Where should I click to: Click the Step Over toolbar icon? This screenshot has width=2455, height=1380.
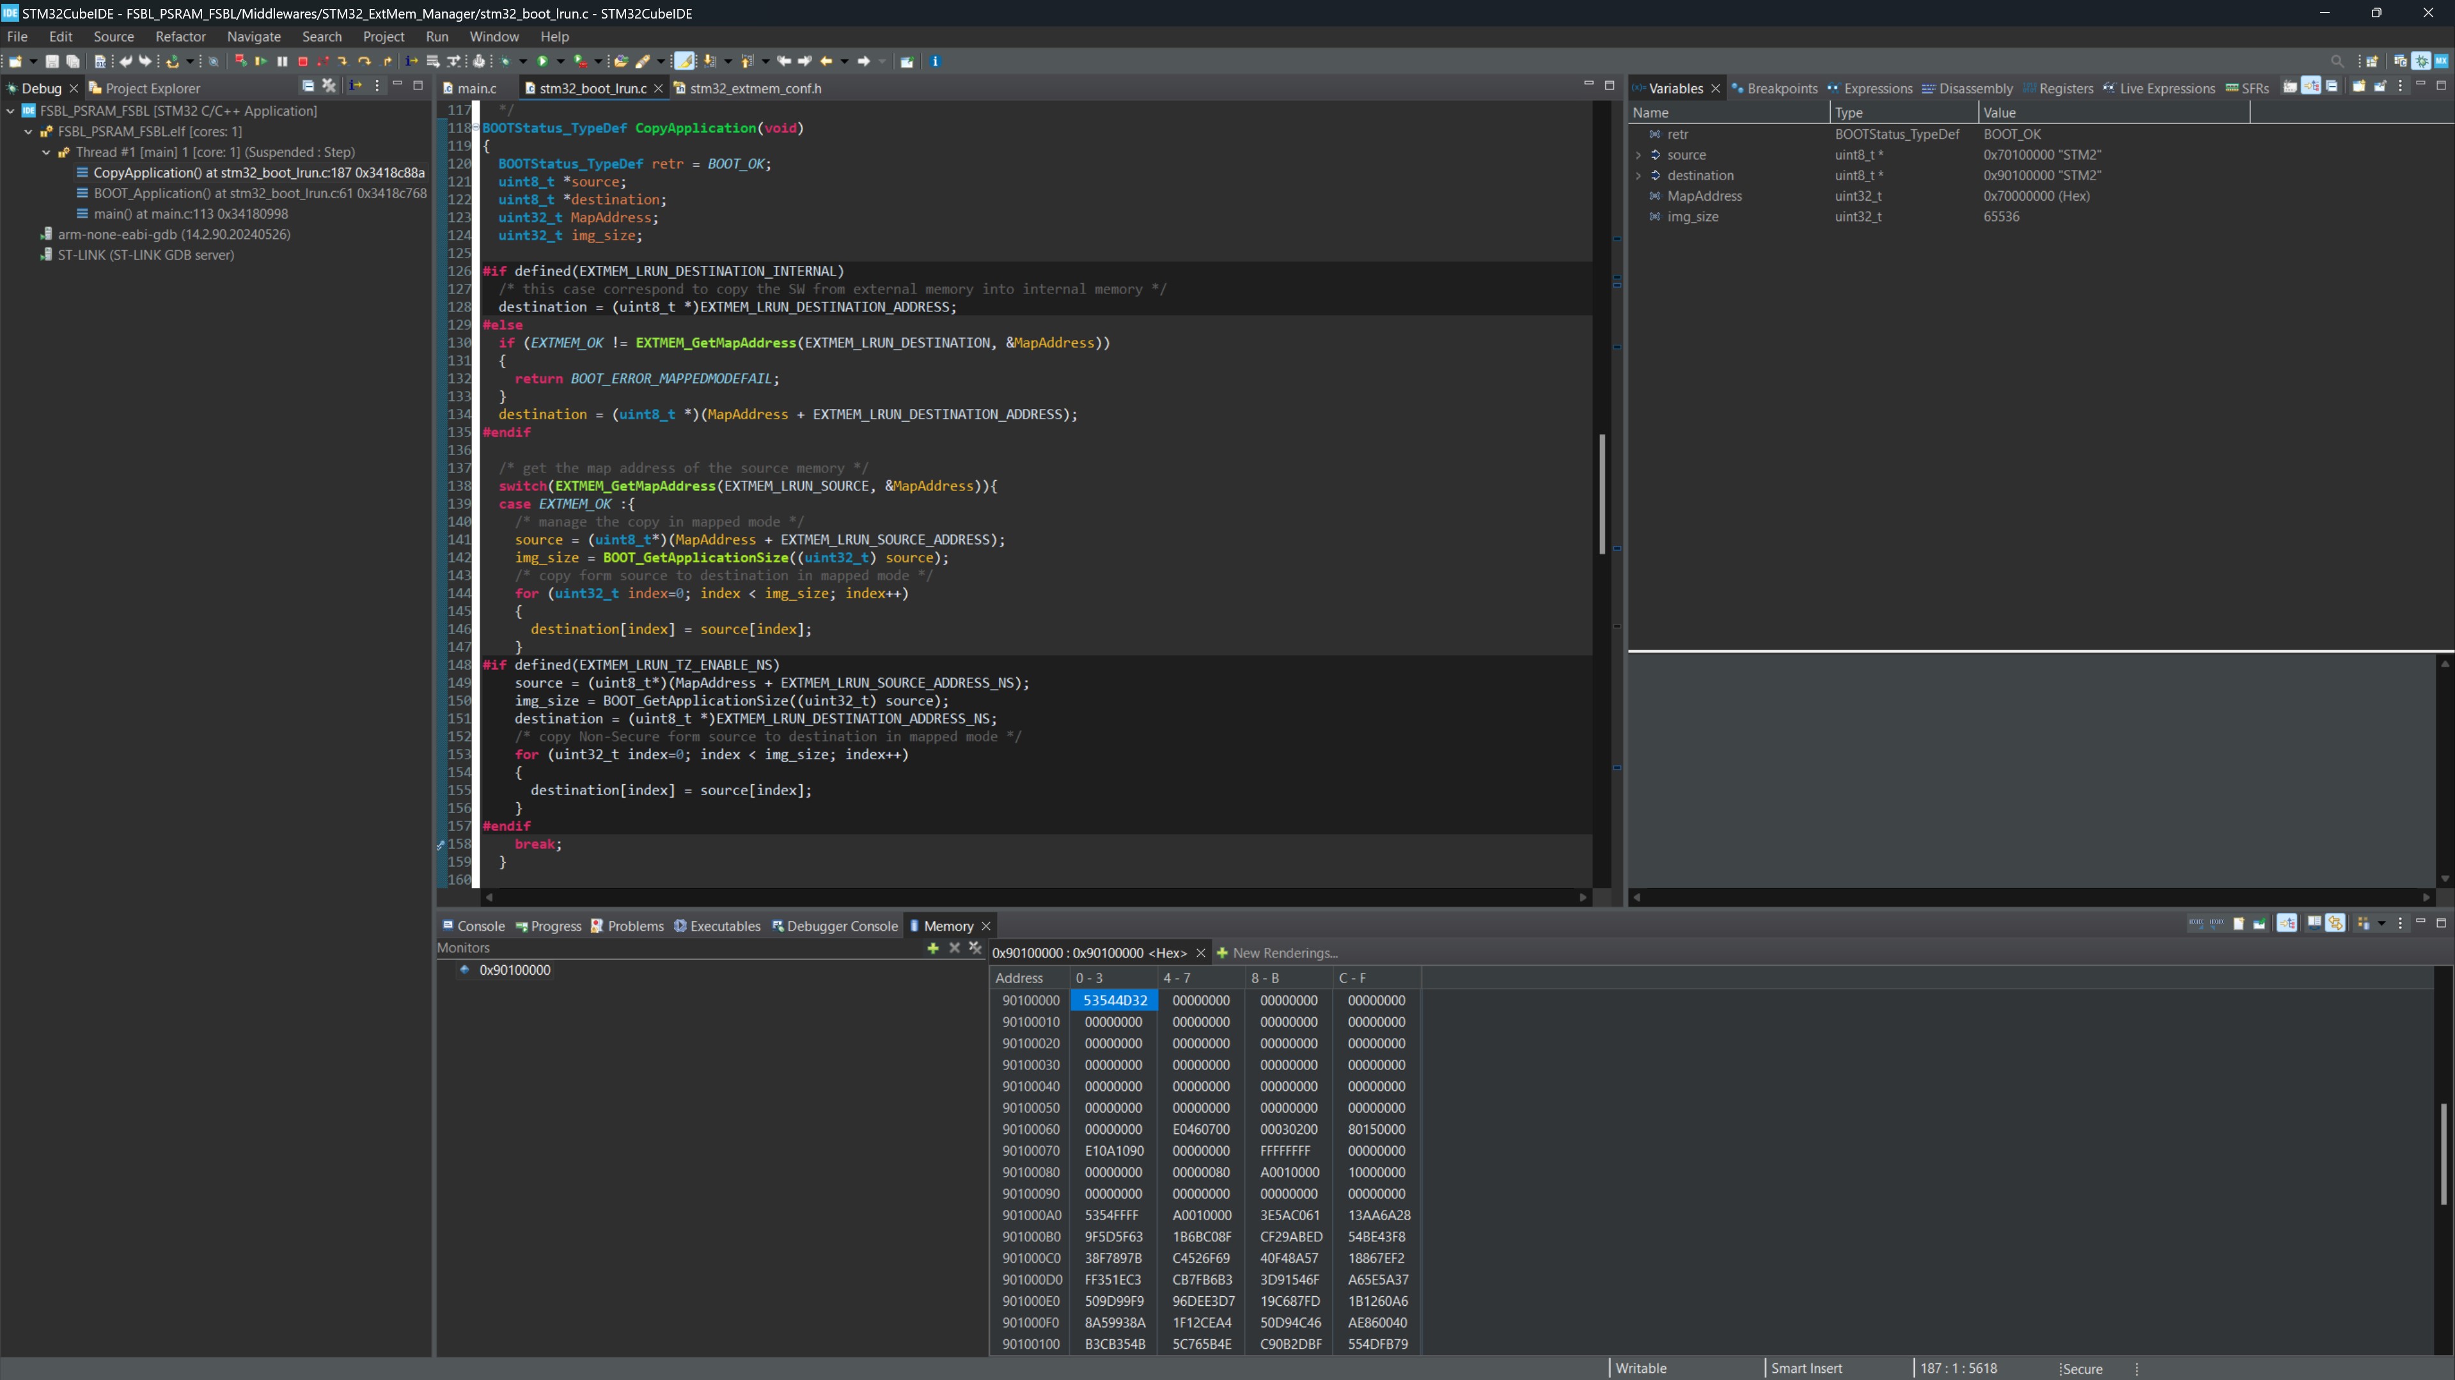(x=364, y=61)
